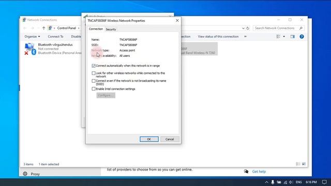Open the Action Center notifications icon
The image size is (331, 186).
[x=324, y=182]
